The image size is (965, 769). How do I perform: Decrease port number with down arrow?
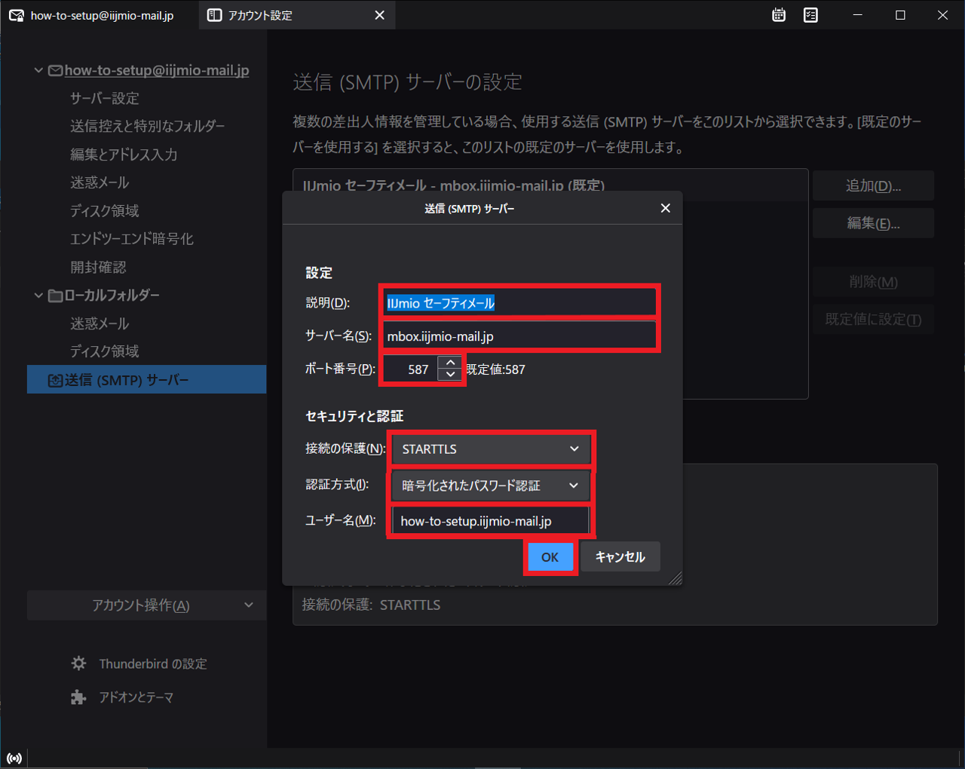450,375
